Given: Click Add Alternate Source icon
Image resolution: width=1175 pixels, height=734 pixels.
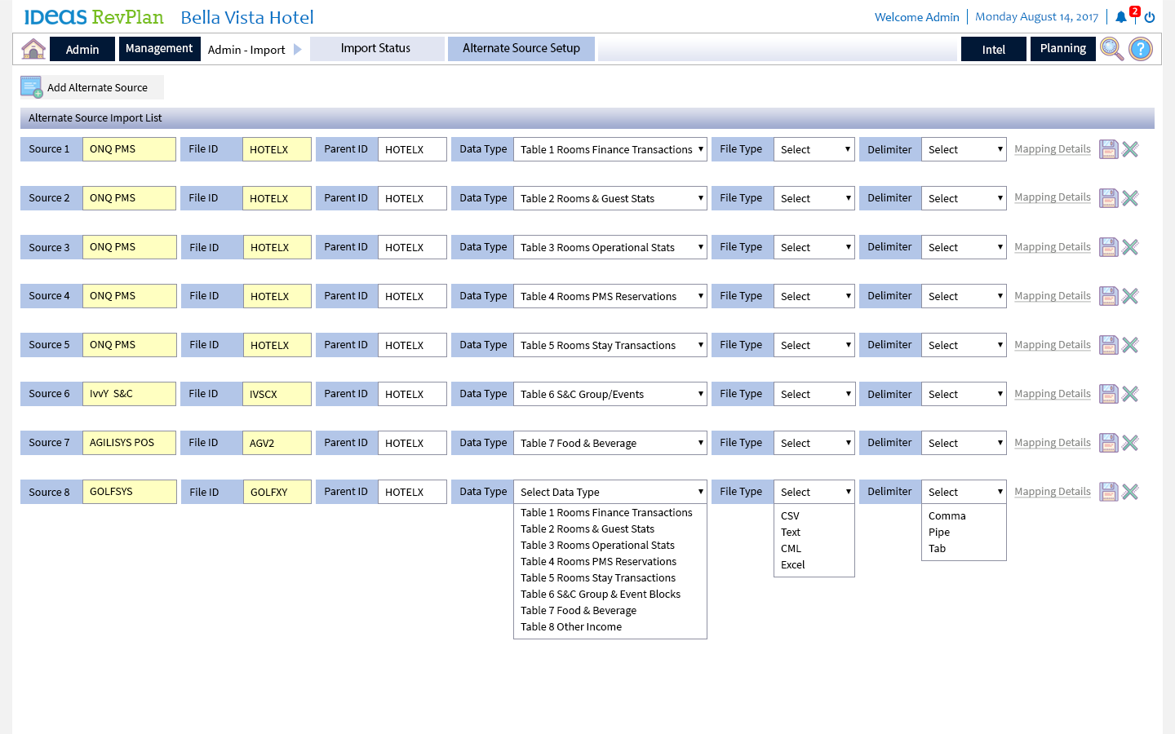Looking at the screenshot, I should coord(31,87).
